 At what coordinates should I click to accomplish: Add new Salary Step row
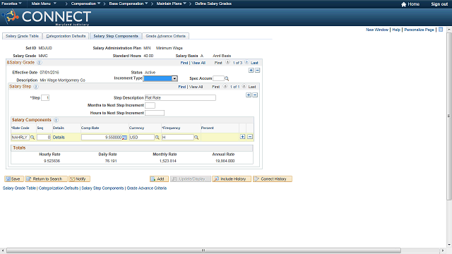(249, 95)
